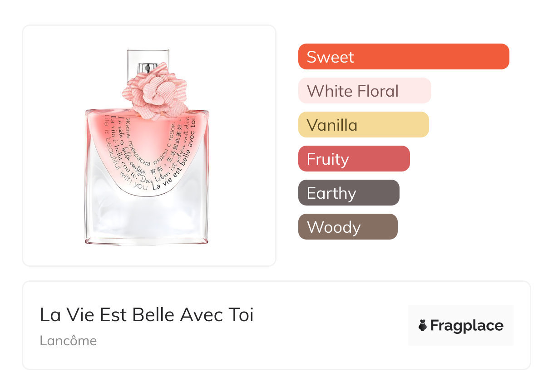Select the orange Sweet accord bar
This screenshot has width=553, height=392.
coord(404,57)
